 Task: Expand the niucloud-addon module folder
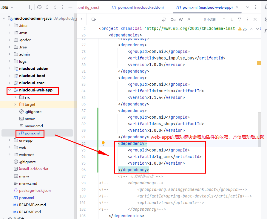tap(10, 68)
